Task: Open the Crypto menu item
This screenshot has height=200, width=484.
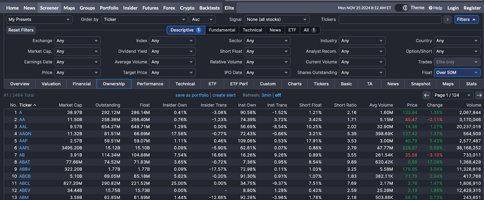Action: (187, 8)
